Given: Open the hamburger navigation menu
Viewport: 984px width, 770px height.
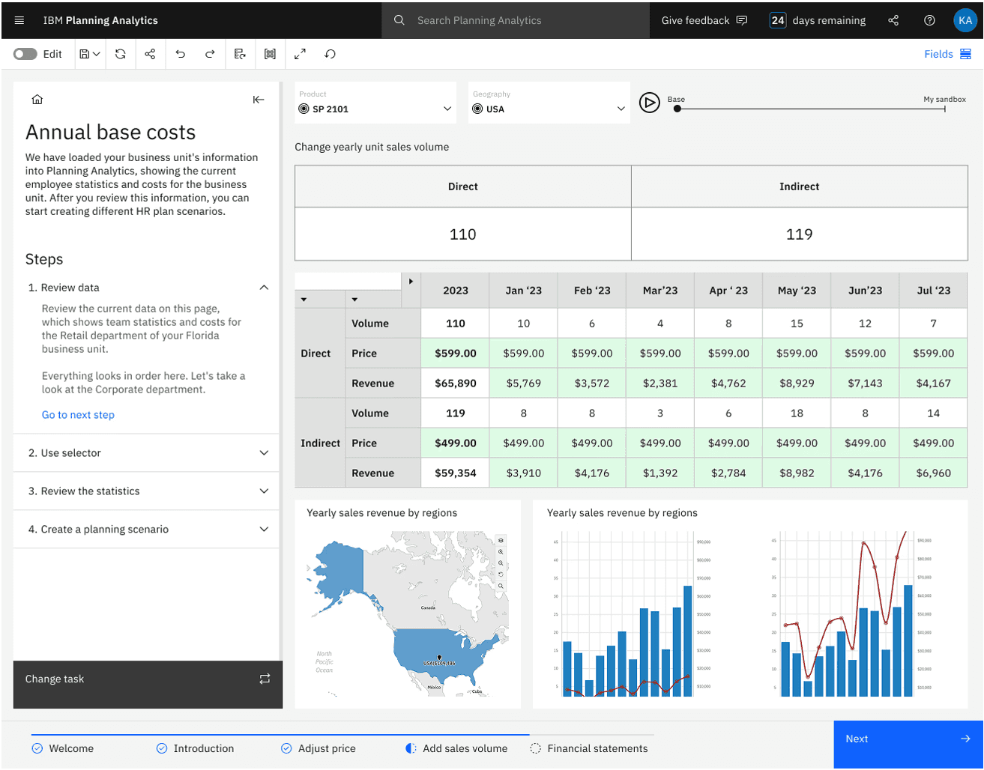Looking at the screenshot, I should [x=19, y=20].
